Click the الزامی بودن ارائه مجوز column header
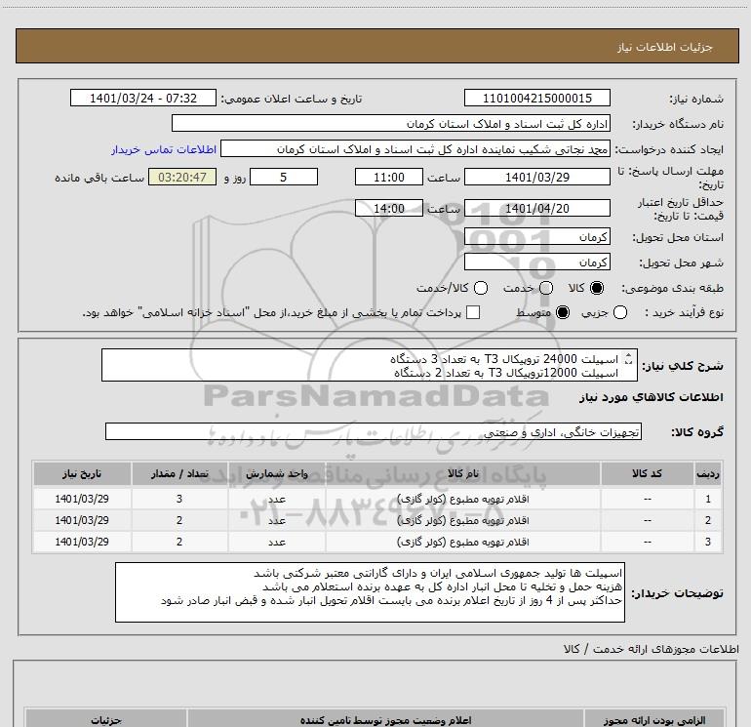The width and height of the screenshot is (751, 727). tap(654, 720)
